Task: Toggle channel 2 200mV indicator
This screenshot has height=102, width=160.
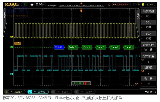Action: [38, 92]
